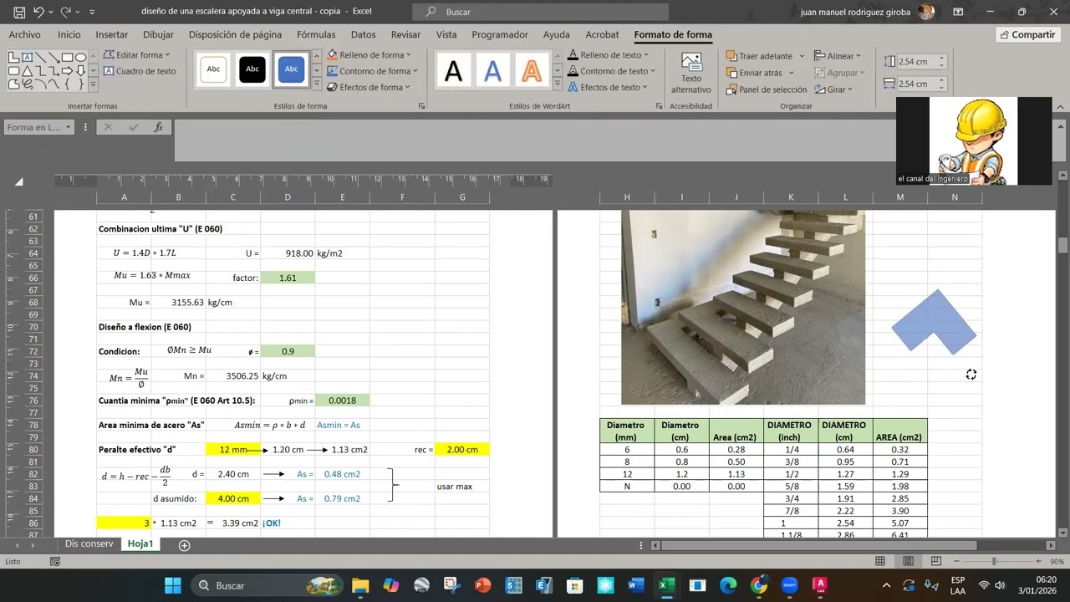Click the insert function fx icon
Viewport: 1070px width, 602px height.
point(159,127)
